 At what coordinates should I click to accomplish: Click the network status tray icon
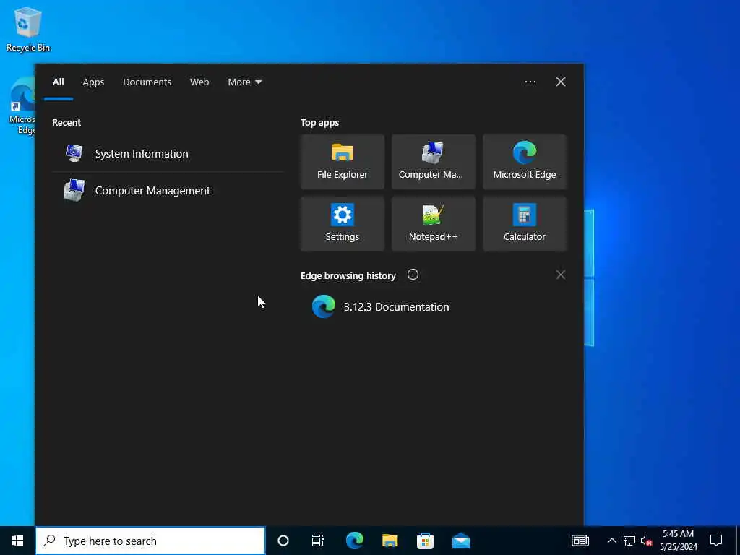point(629,541)
